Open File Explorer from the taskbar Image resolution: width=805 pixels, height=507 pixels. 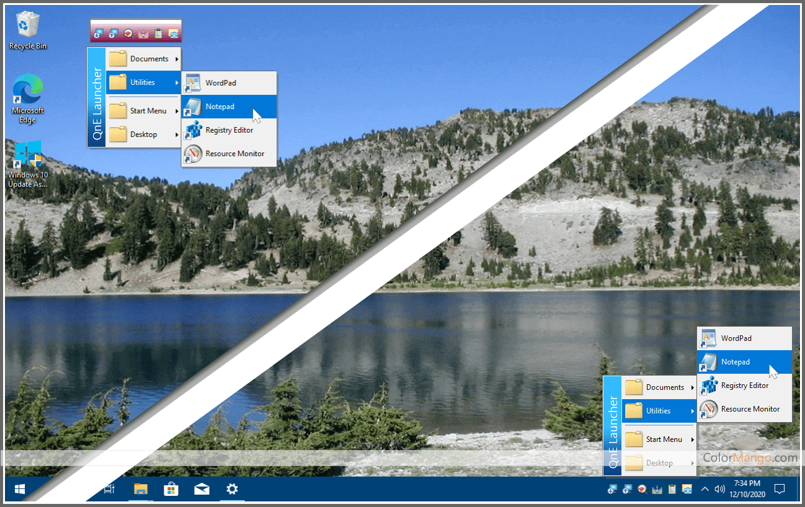tap(141, 490)
